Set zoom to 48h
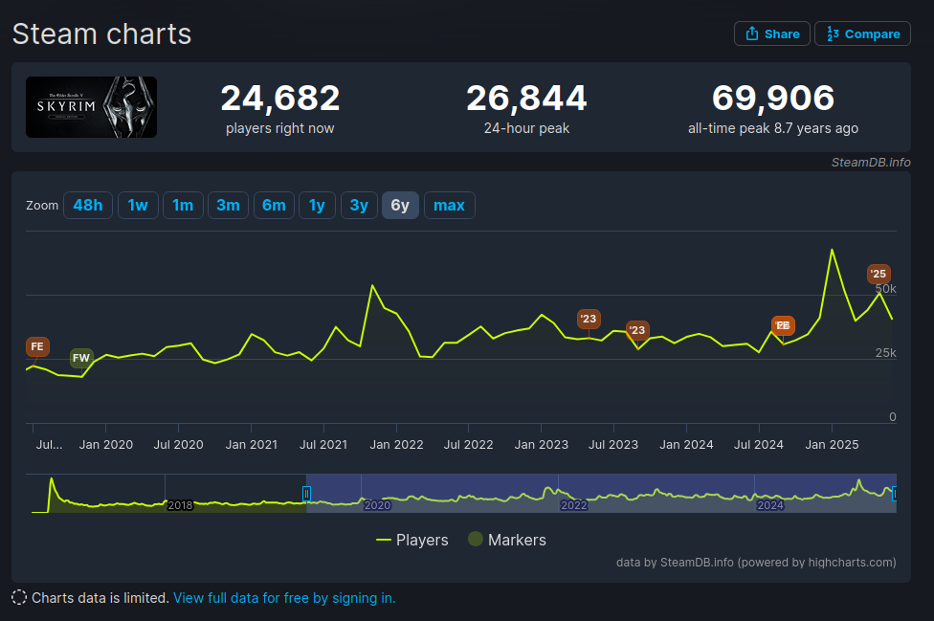Viewport: 934px width, 621px height. tap(88, 206)
